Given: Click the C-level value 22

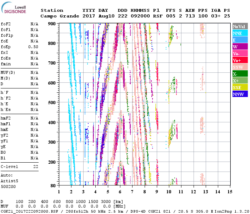Looking at the screenshot, I should point(36,167).
